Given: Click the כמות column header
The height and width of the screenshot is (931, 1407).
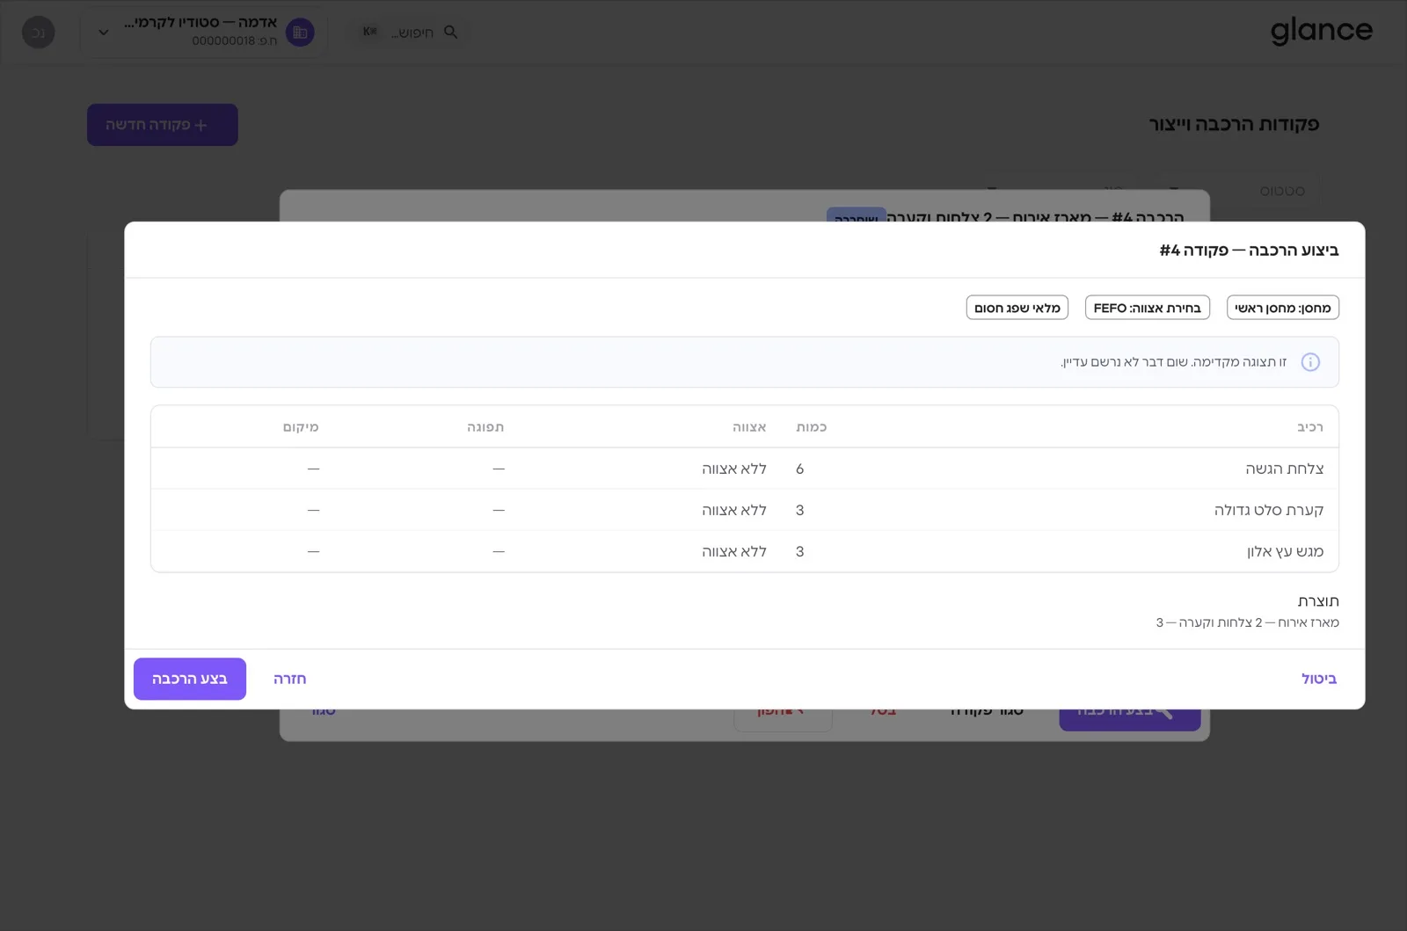Looking at the screenshot, I should pyautogui.click(x=811, y=427).
